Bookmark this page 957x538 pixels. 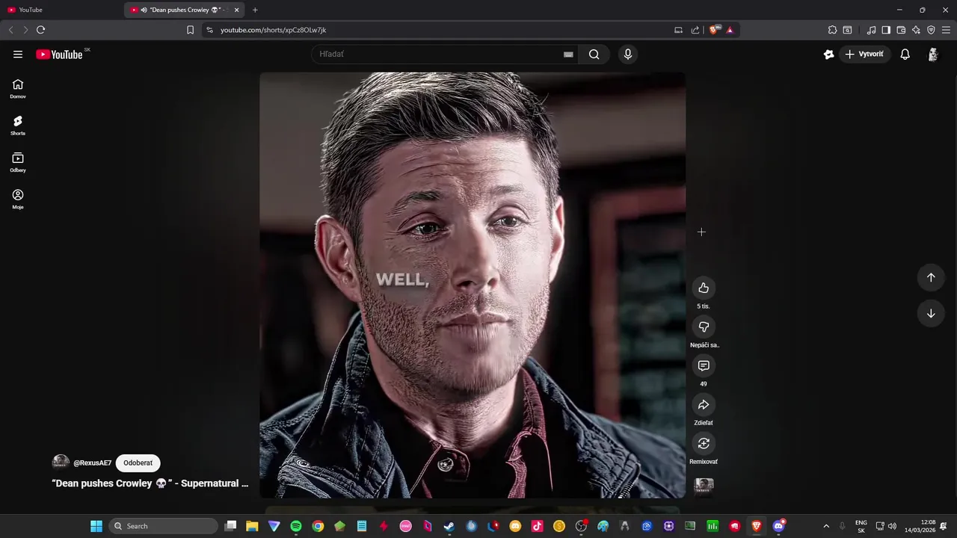[190, 30]
